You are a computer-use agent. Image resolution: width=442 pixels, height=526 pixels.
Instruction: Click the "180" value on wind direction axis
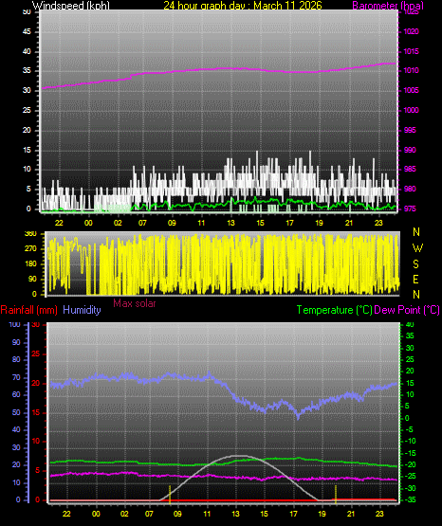30,264
